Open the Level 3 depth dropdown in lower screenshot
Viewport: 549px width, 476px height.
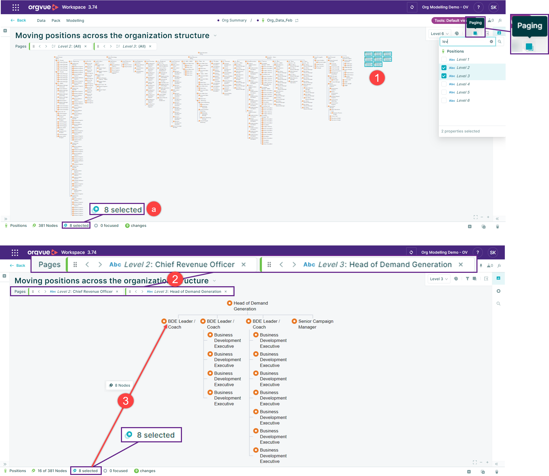[x=439, y=279]
